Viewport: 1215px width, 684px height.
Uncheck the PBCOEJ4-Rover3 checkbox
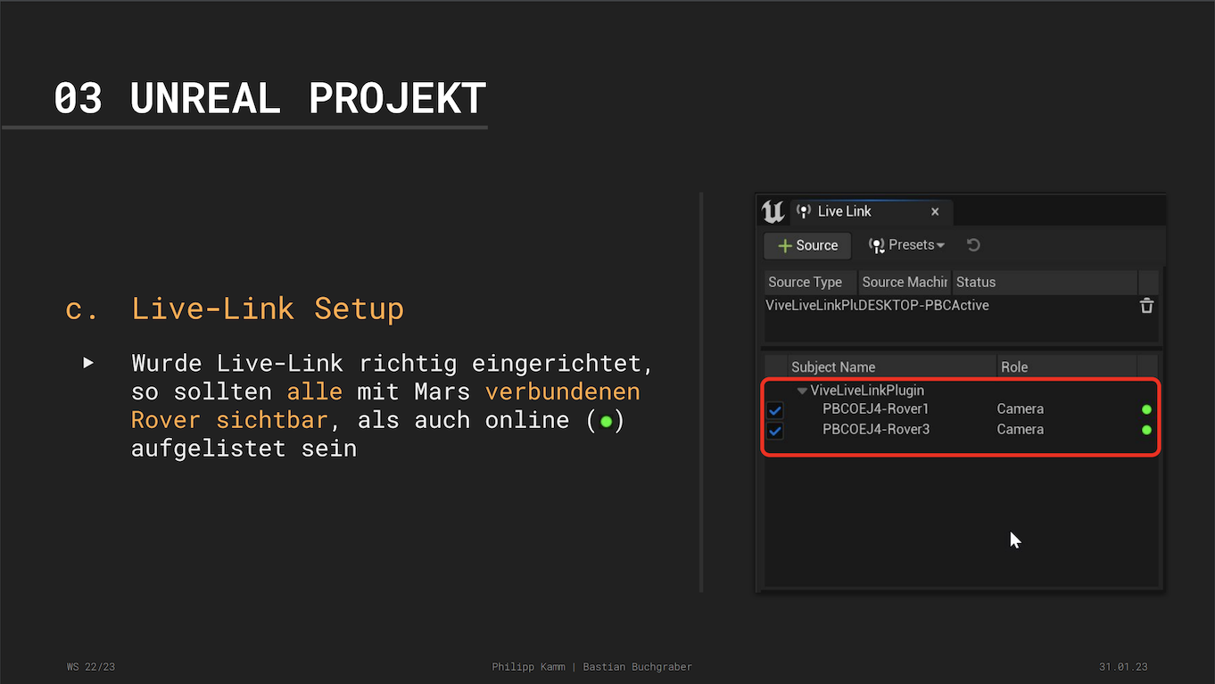click(775, 431)
